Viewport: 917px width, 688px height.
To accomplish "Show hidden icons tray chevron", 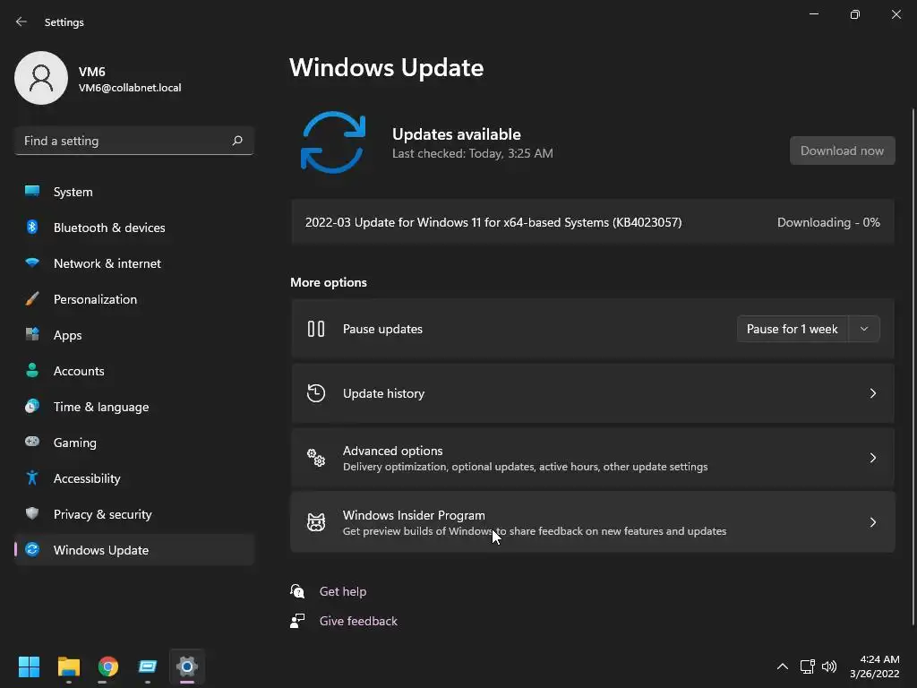I will [782, 666].
